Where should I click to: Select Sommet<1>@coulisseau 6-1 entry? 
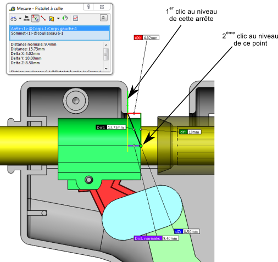pos(59,34)
